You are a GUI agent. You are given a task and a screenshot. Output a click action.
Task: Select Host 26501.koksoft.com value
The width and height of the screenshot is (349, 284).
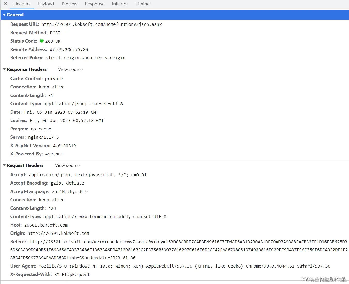46,225
